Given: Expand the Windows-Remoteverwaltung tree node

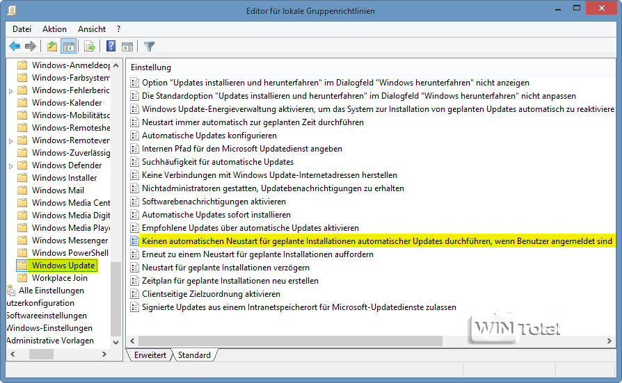Looking at the screenshot, I should (x=10, y=140).
